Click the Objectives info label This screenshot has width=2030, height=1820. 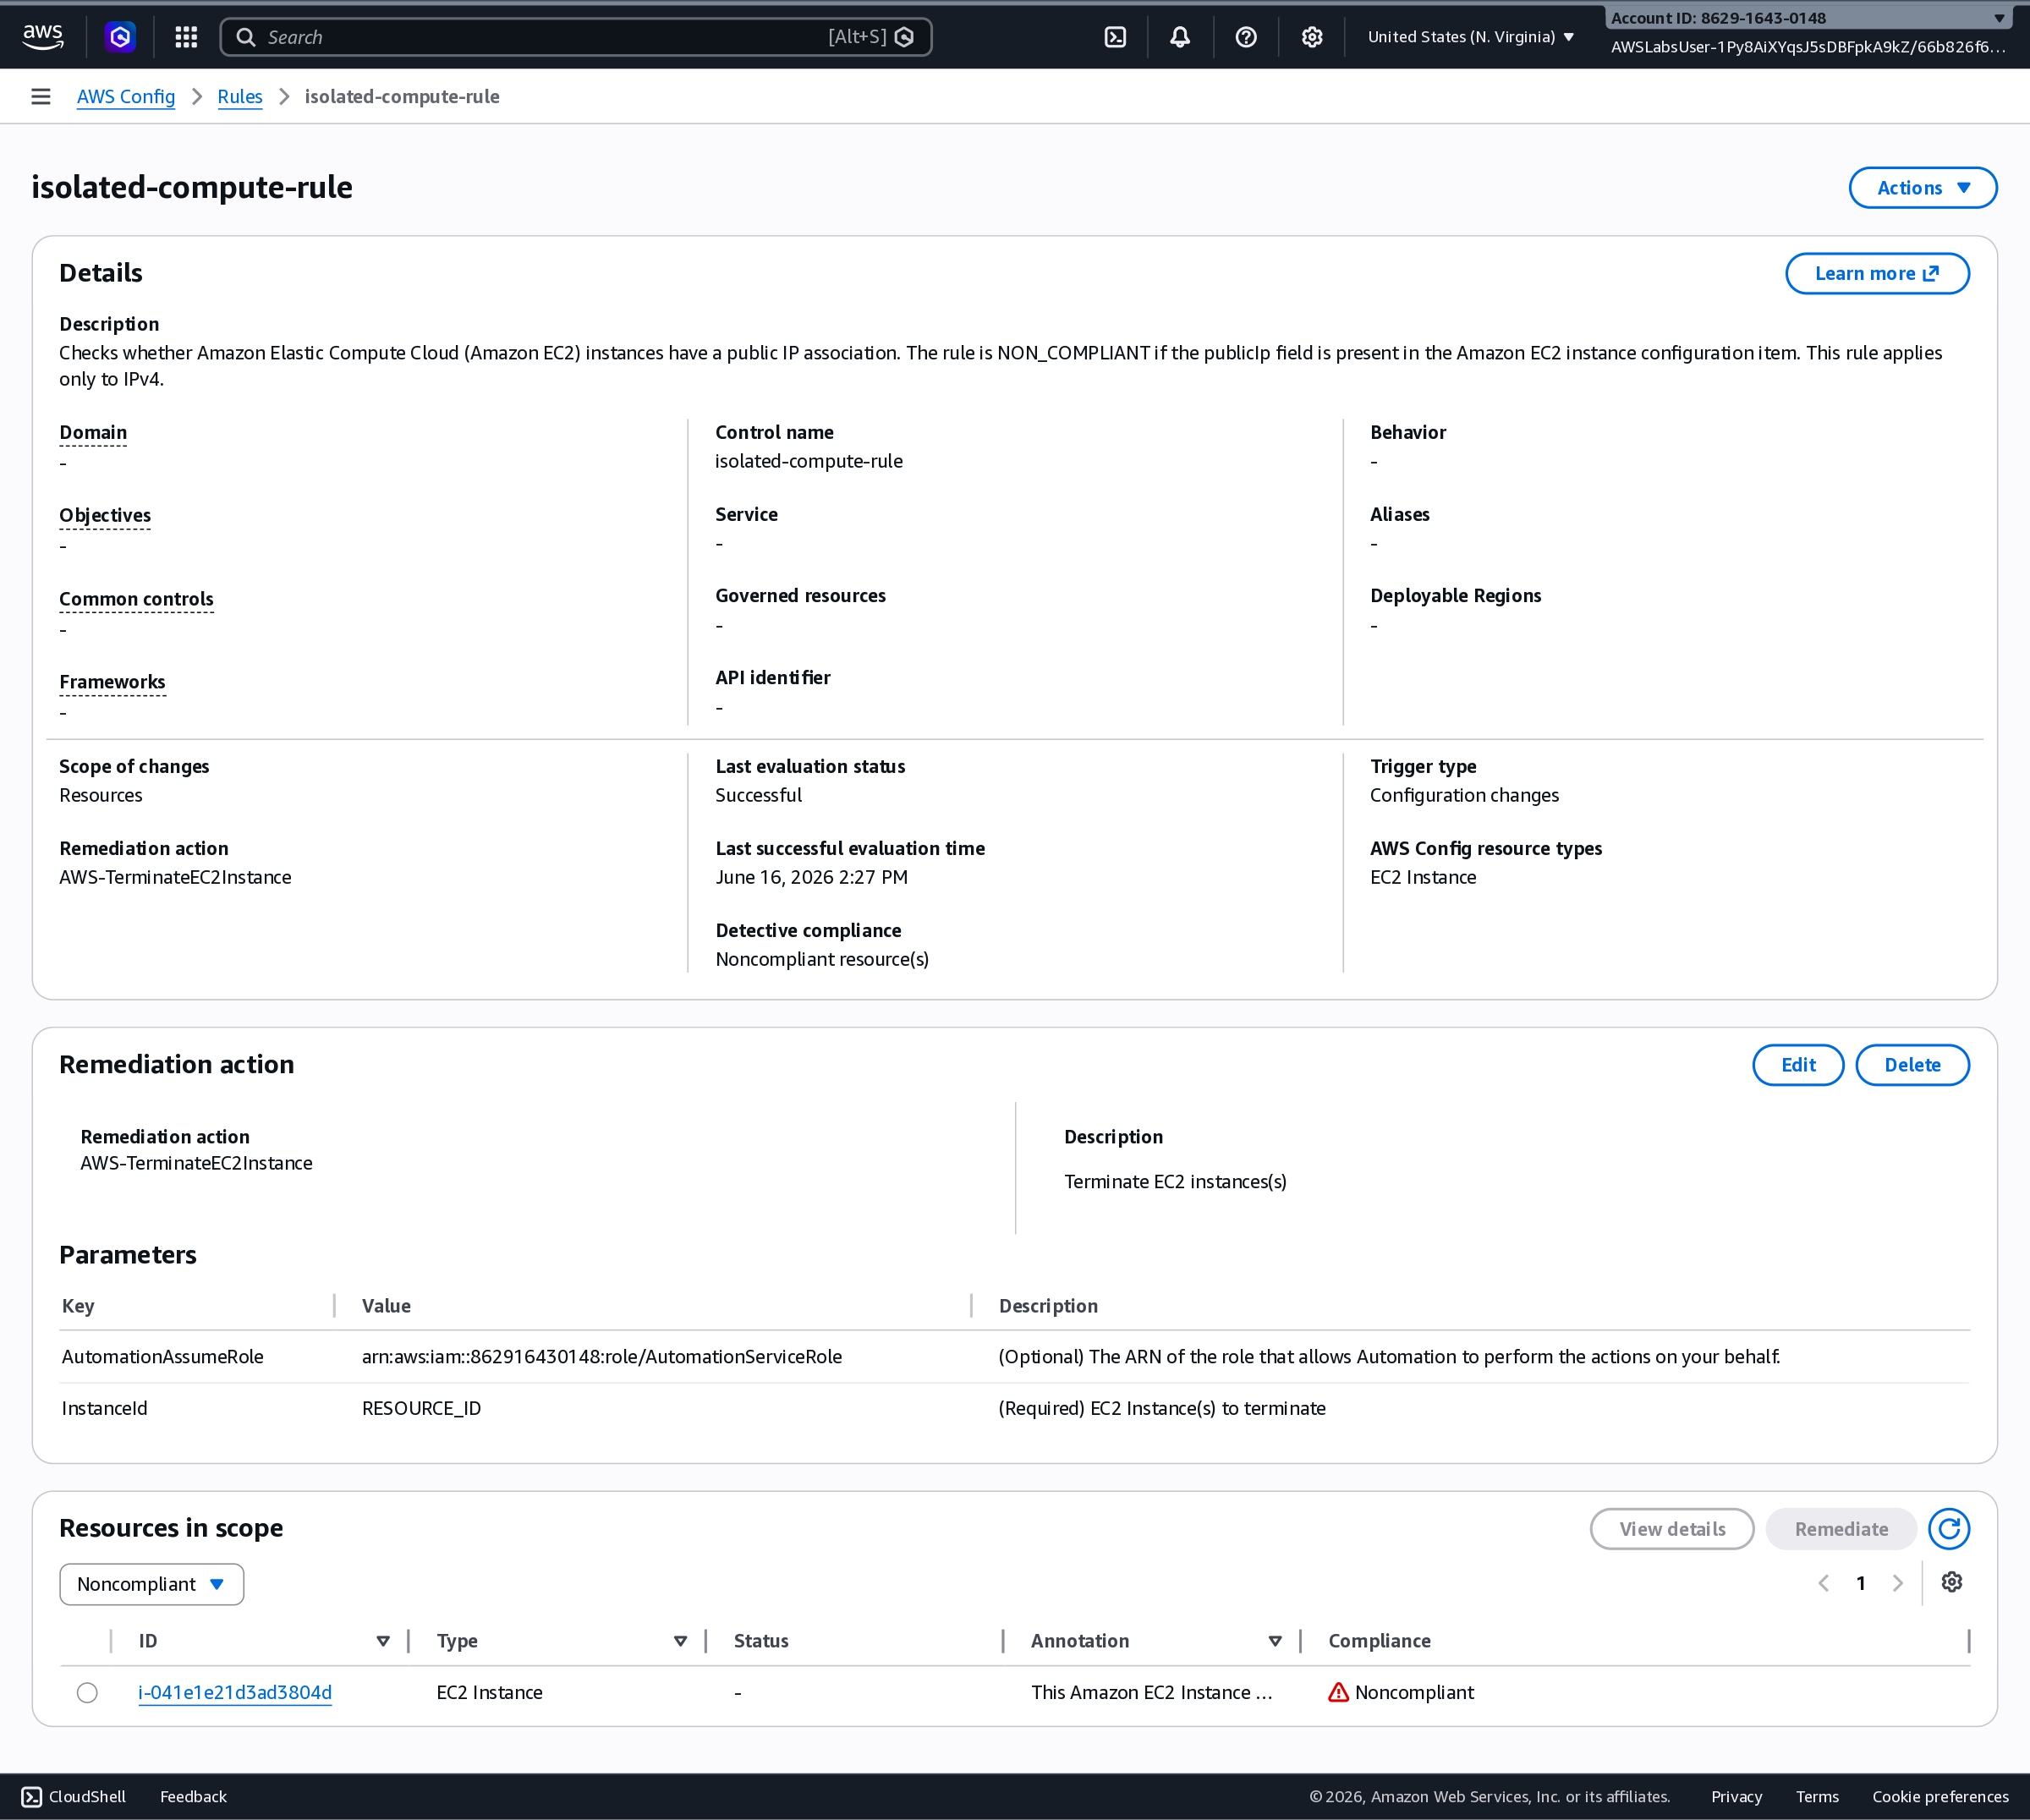105,516
